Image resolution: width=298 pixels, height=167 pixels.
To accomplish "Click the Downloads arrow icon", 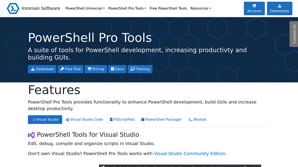I will (280, 6).
